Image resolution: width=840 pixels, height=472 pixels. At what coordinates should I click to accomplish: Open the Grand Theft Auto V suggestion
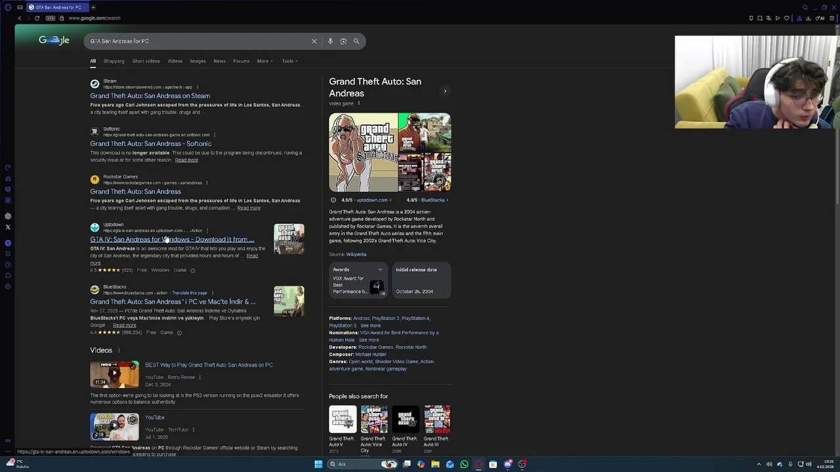pos(342,429)
